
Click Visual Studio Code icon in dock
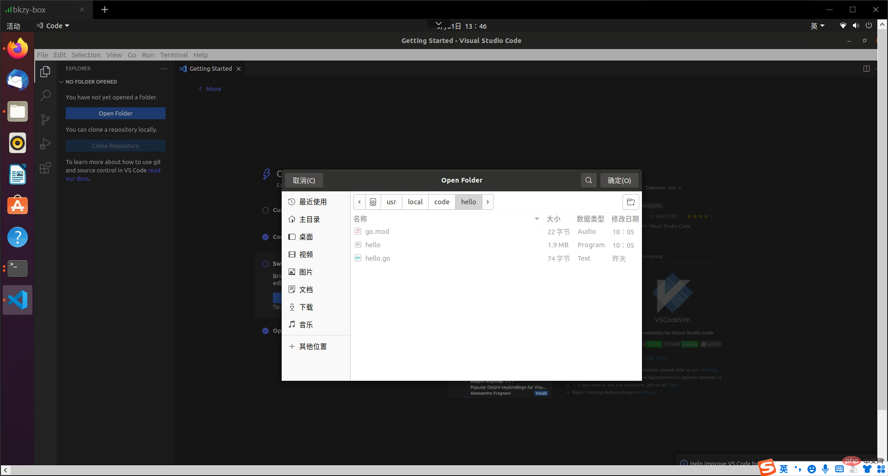click(18, 300)
